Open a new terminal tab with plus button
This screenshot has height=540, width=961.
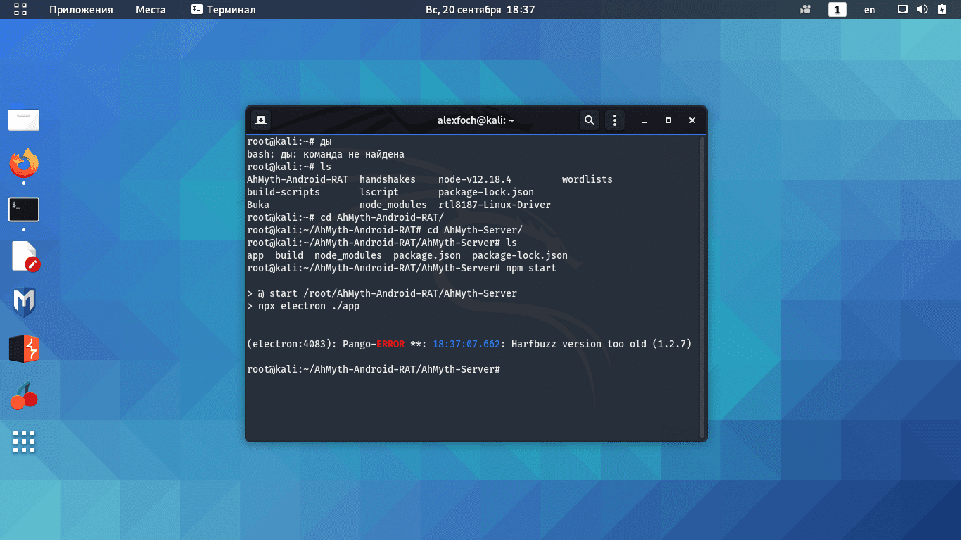(x=260, y=120)
